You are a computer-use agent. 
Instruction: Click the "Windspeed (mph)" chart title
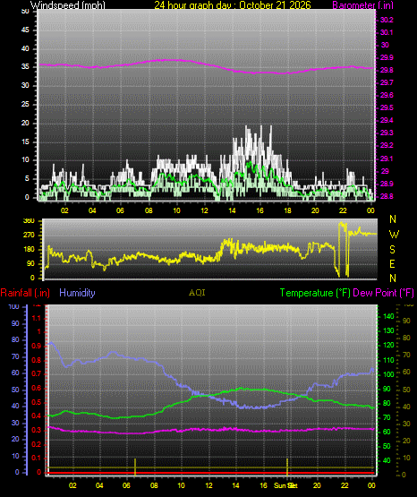68,5
